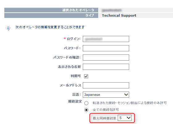Click the 転送された接続・セッション割当 option text
Screen dimensions: 173x124
129,103
